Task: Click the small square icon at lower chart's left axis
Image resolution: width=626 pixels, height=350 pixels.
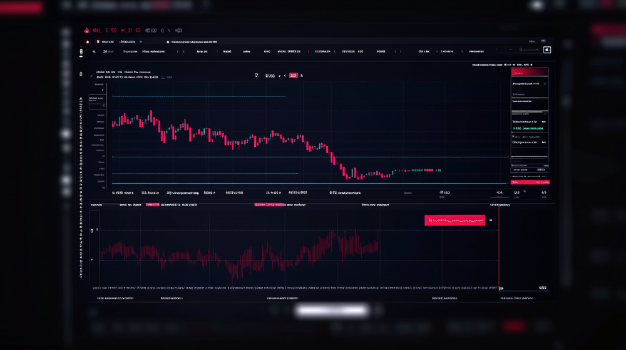Action: click(92, 231)
